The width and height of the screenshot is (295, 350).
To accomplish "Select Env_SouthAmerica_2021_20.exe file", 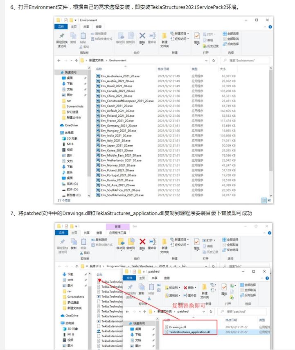I will click(120, 195).
